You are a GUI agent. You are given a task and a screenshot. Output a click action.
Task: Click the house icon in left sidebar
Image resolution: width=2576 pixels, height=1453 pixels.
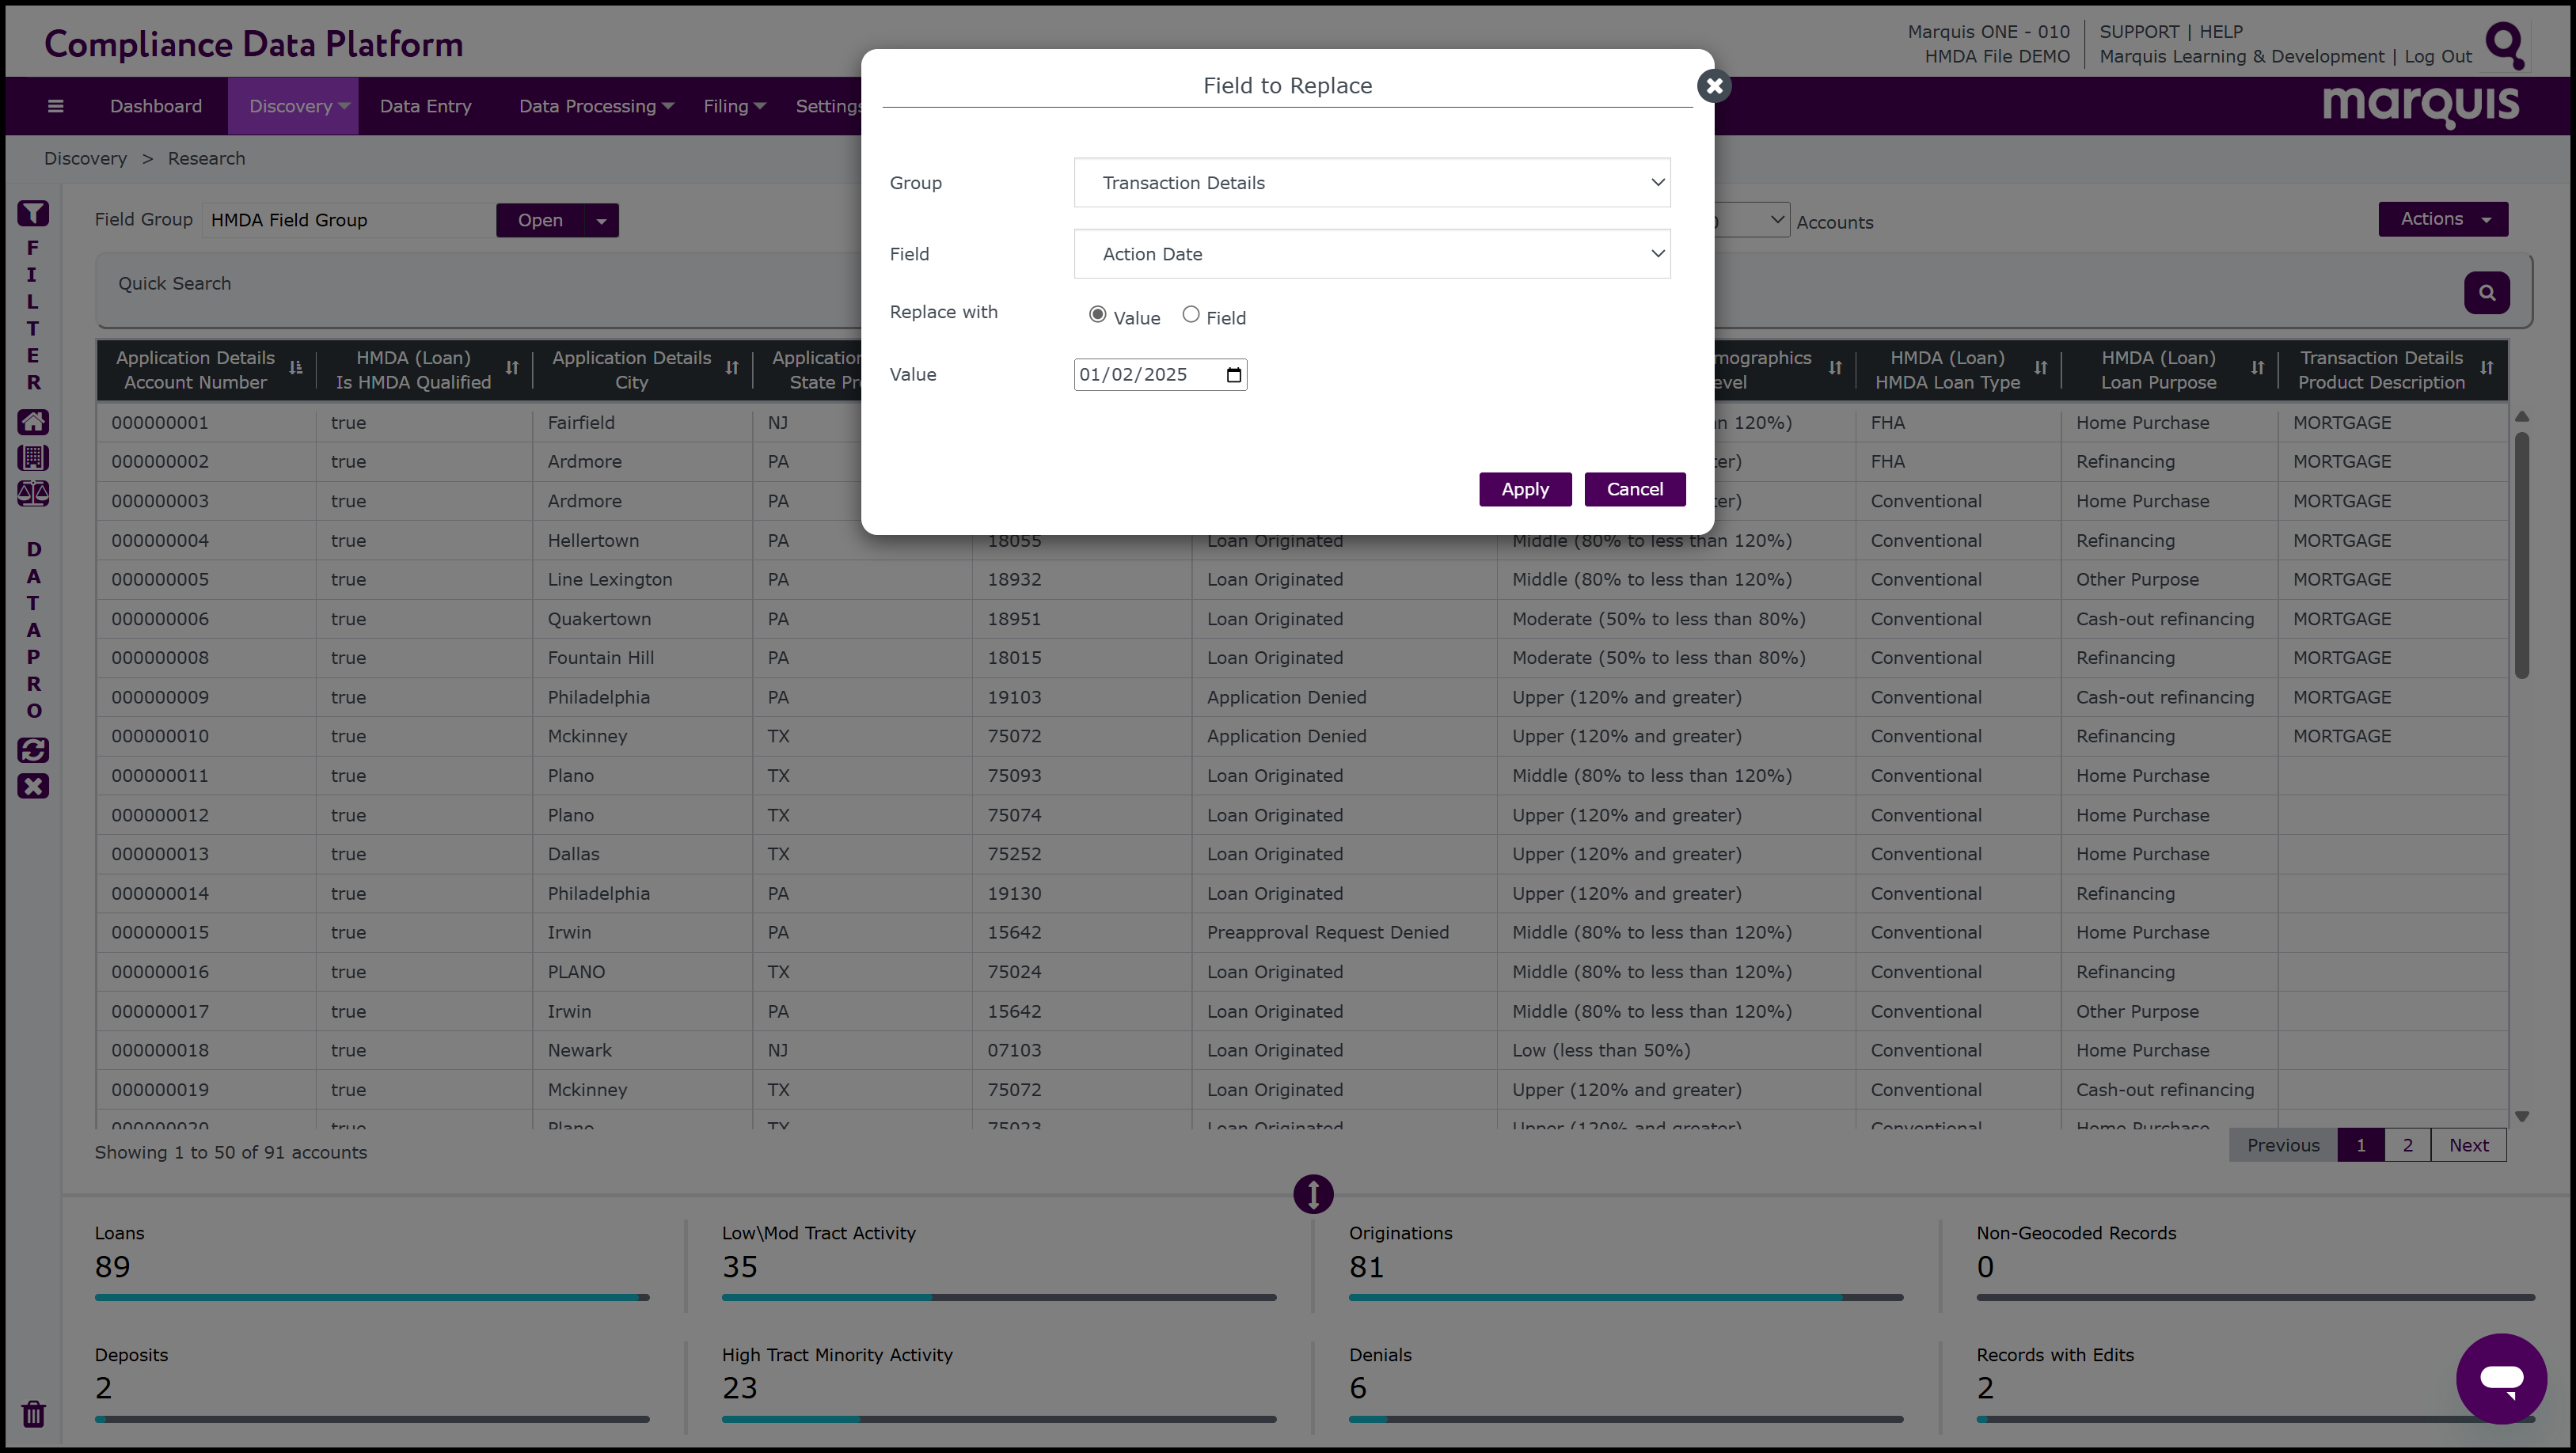33,422
